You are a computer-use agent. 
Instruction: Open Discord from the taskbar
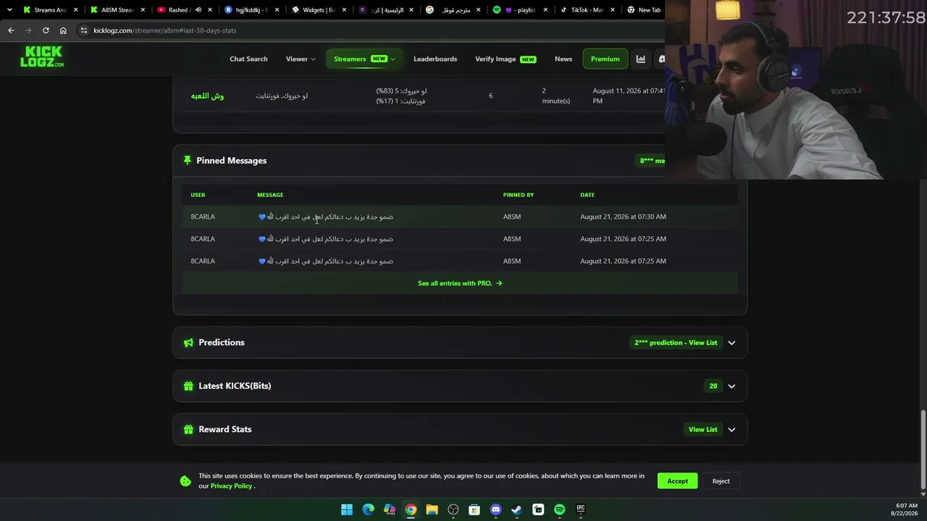coord(495,509)
